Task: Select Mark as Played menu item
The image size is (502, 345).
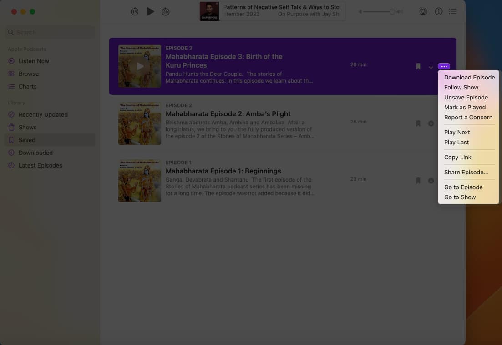Action: 468,107
